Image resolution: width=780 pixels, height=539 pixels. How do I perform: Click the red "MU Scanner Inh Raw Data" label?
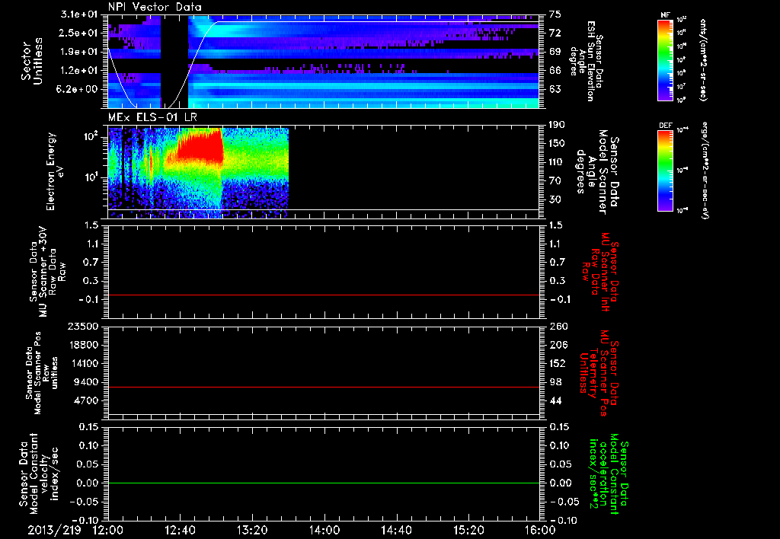tap(599, 272)
